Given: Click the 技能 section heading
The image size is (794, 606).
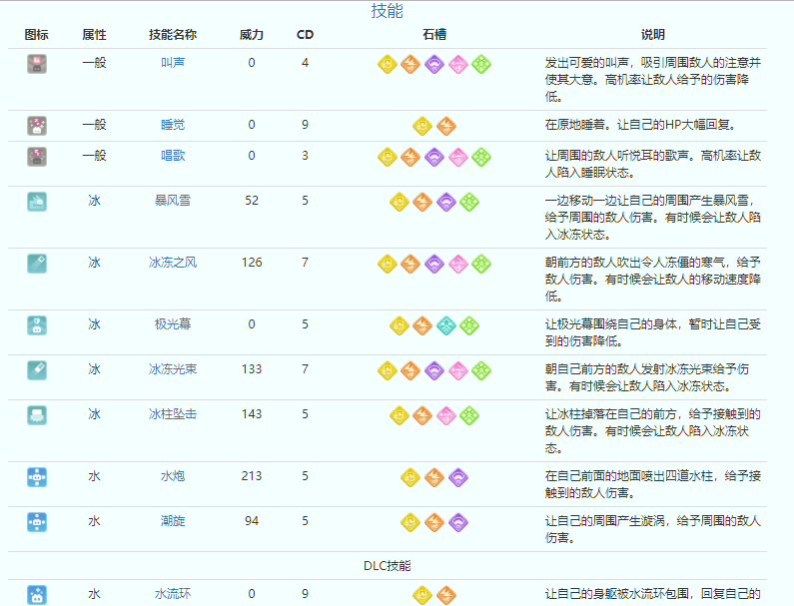Looking at the screenshot, I should (387, 11).
